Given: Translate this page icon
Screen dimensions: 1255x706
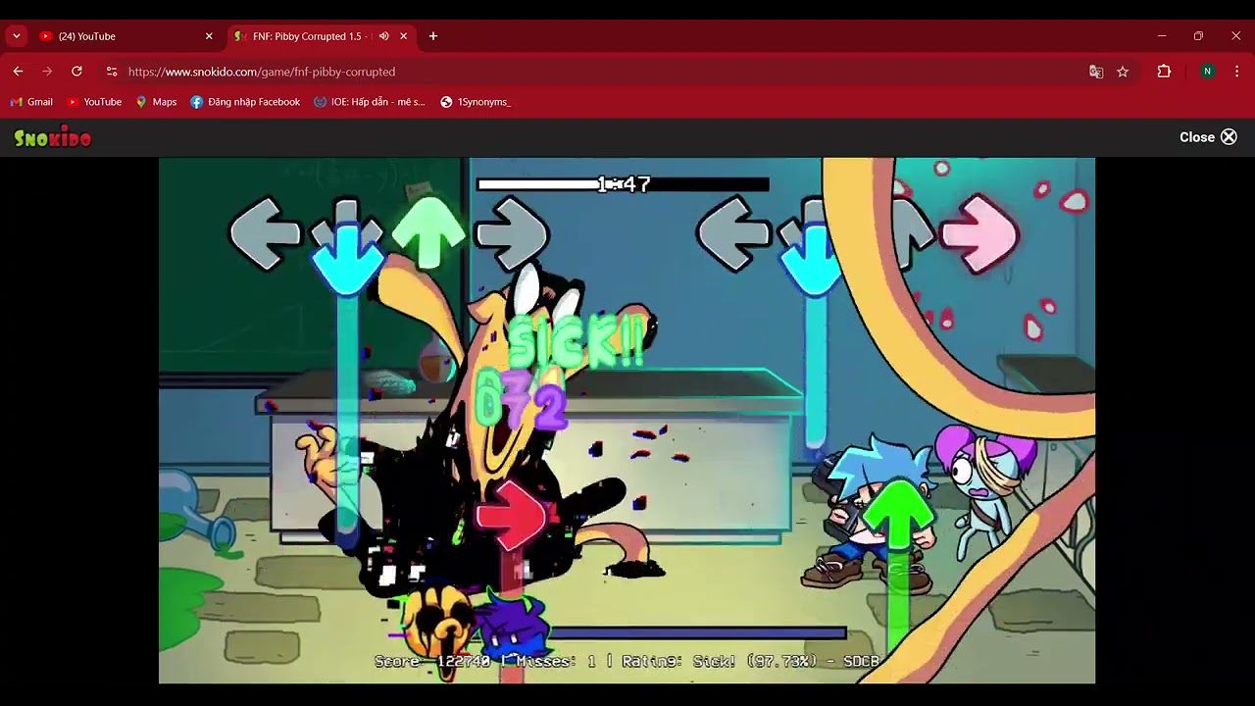Looking at the screenshot, I should coord(1096,72).
